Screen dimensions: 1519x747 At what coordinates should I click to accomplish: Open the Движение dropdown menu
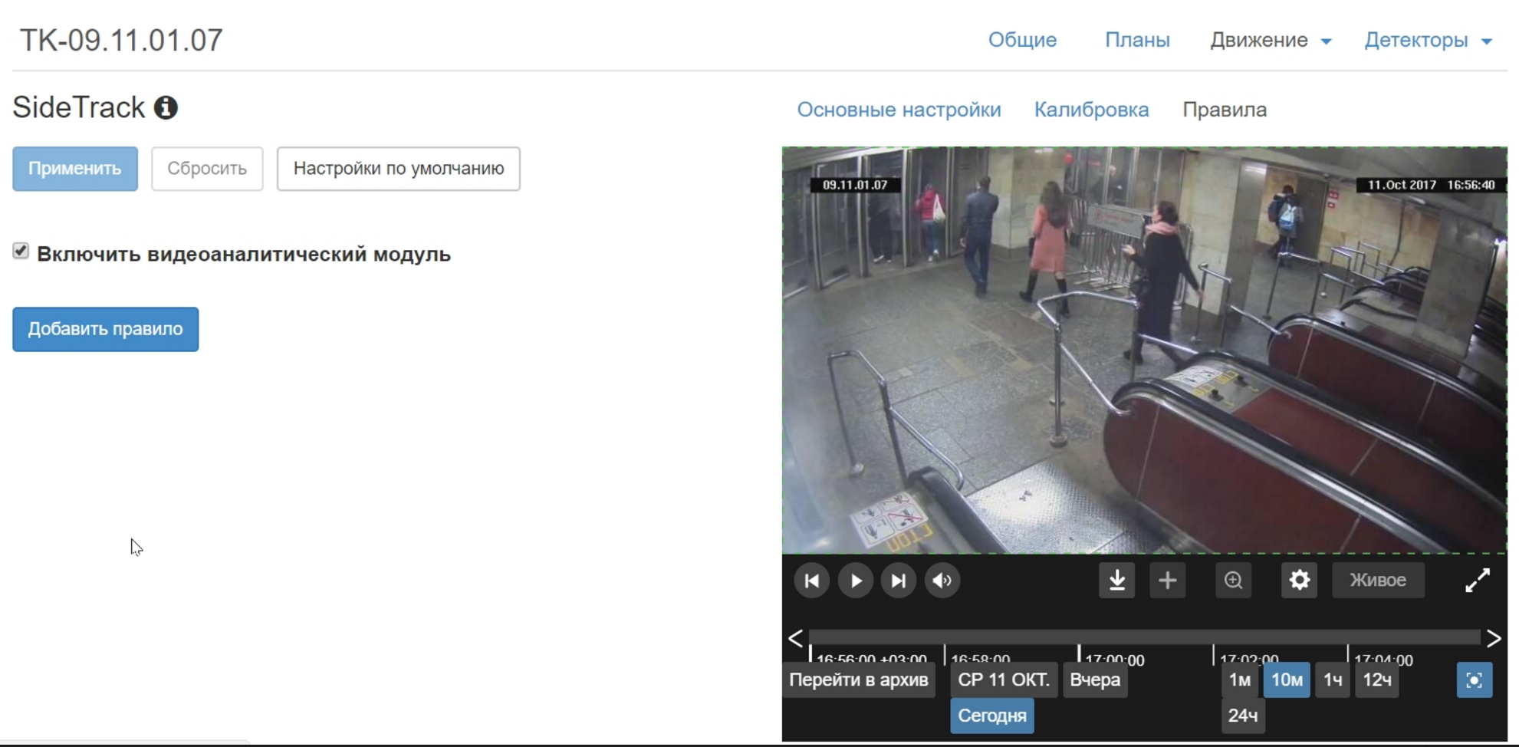click(x=1270, y=40)
